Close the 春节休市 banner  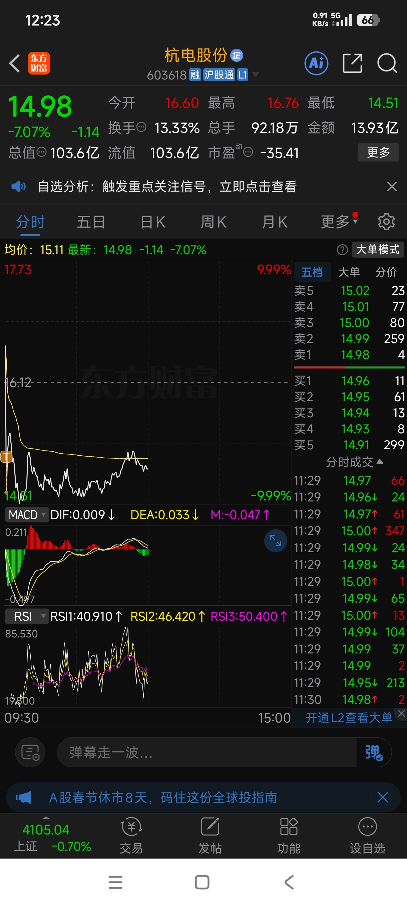[382, 797]
